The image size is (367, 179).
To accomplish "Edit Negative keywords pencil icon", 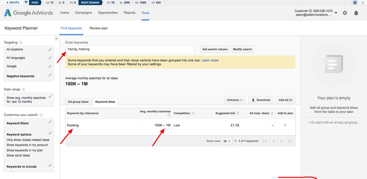I will pyautogui.click(x=50, y=75).
